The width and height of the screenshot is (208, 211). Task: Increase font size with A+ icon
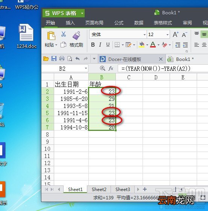(176, 35)
